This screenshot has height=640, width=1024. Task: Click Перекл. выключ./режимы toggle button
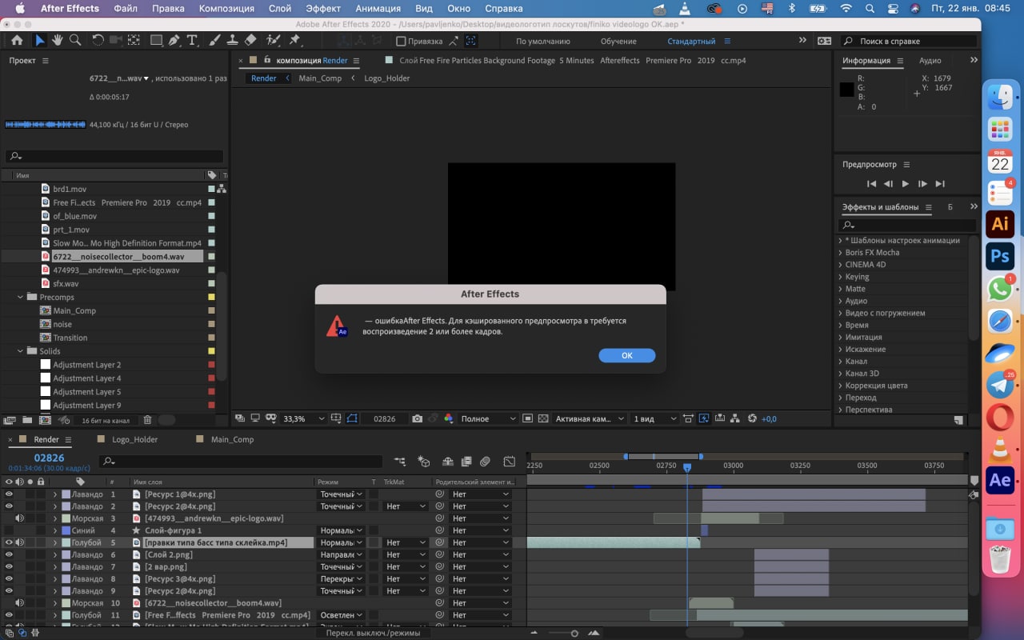click(373, 633)
